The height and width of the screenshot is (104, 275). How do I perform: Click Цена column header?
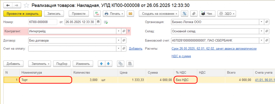[132, 73]
